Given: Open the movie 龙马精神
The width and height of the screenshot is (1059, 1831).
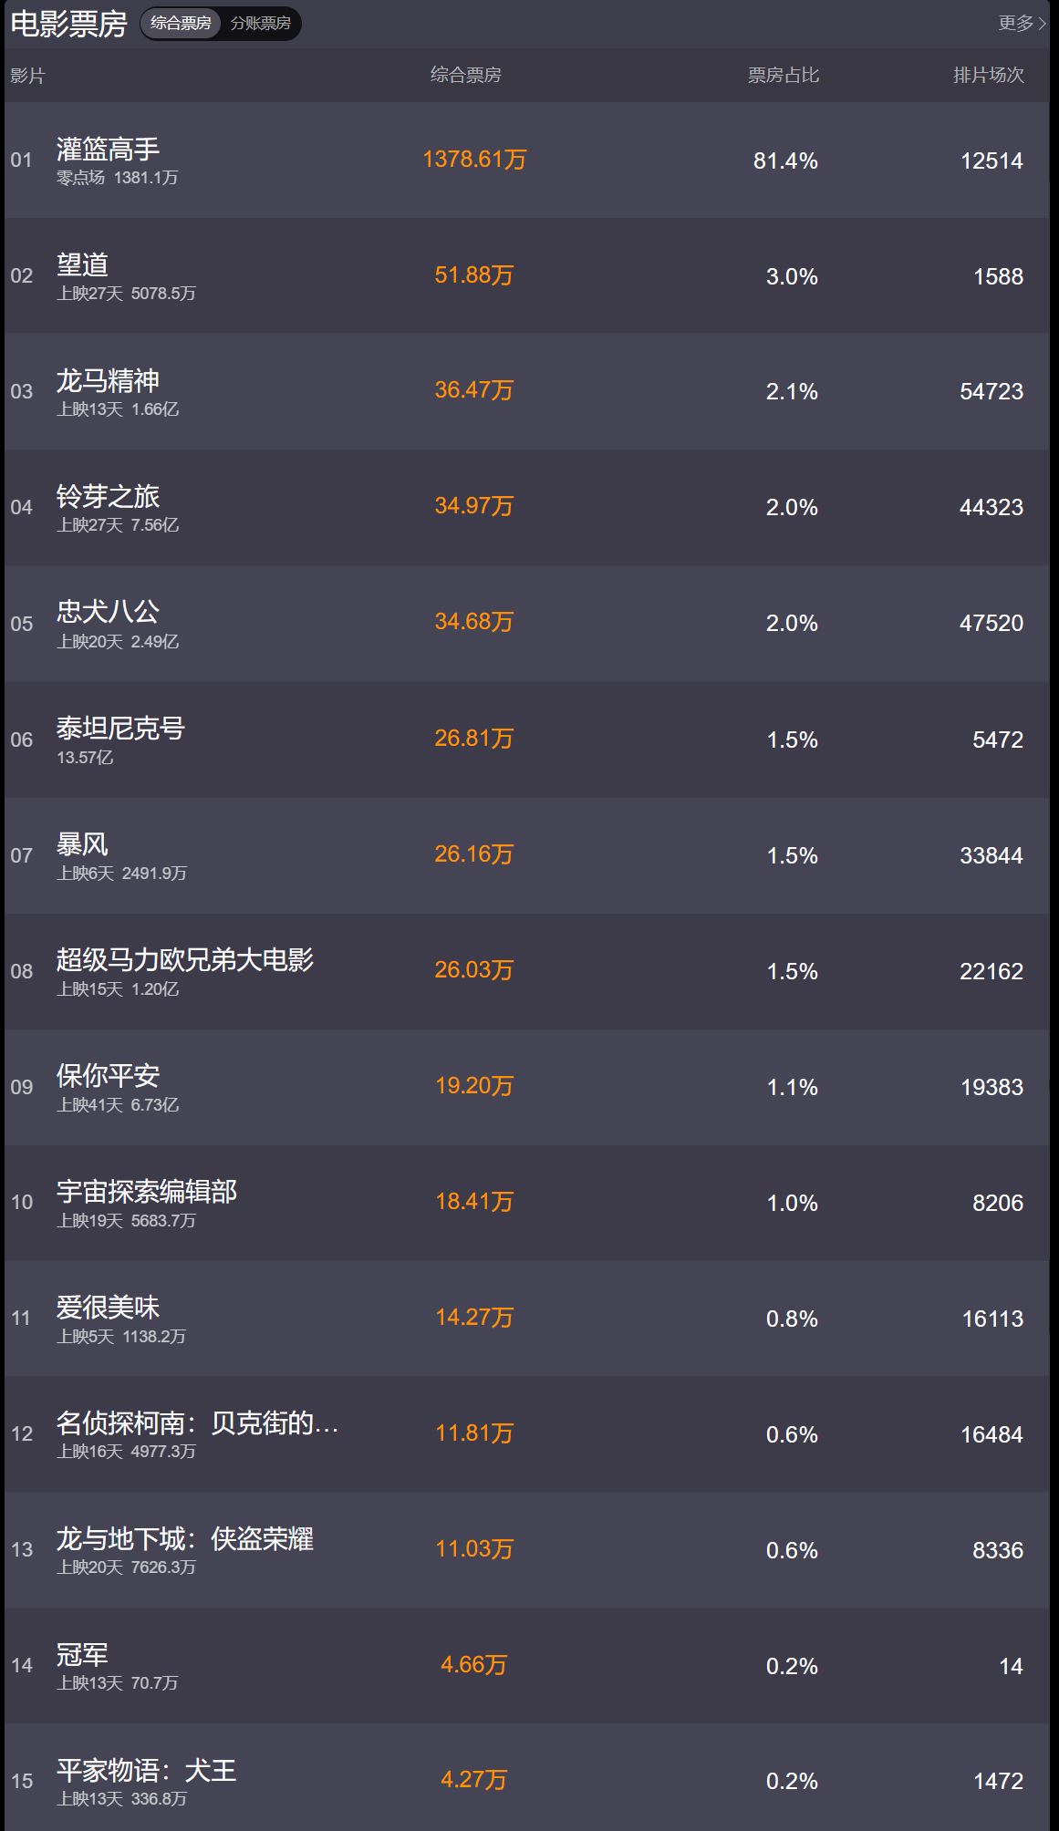Looking at the screenshot, I should pyautogui.click(x=108, y=380).
